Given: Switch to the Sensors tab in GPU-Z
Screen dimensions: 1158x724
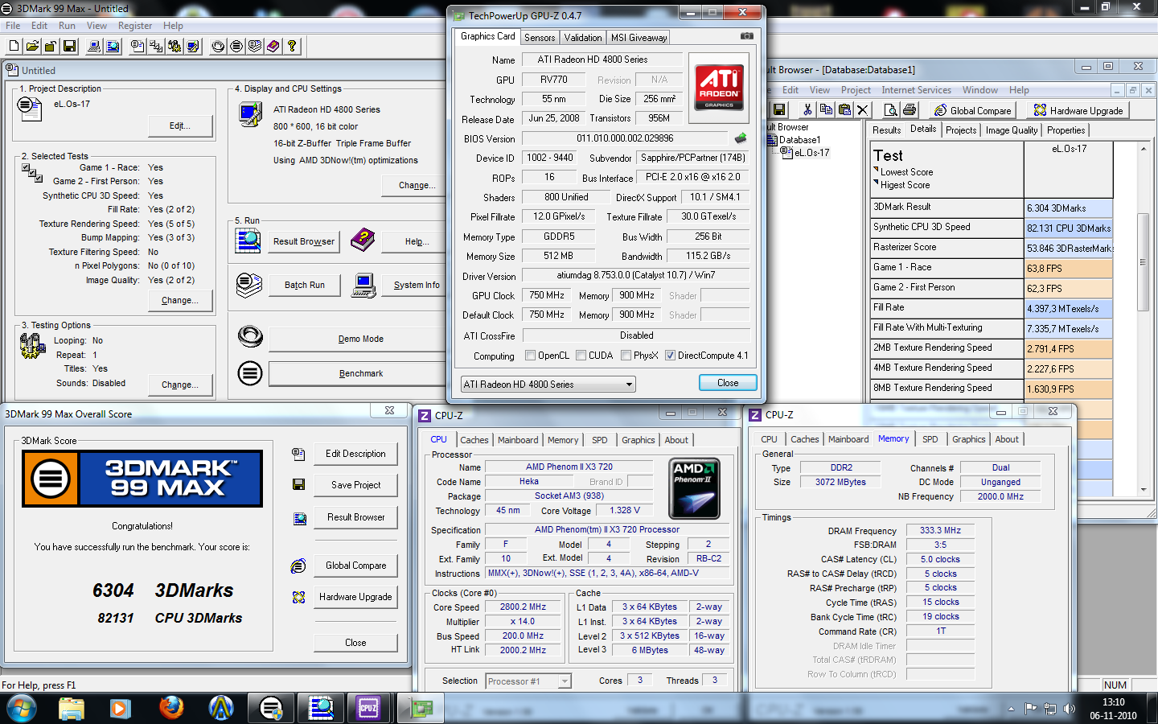Looking at the screenshot, I should [540, 38].
